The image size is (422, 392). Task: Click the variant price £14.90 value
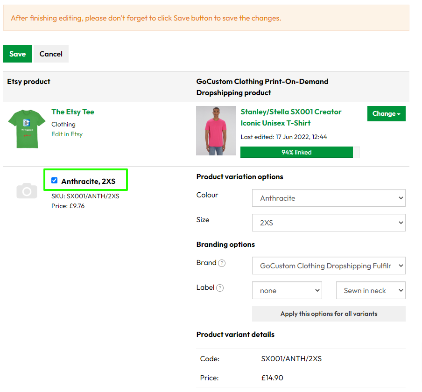[272, 378]
